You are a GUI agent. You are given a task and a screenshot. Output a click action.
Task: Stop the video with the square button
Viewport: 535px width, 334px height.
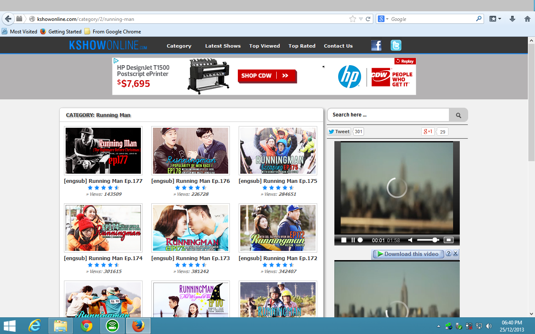(344, 240)
